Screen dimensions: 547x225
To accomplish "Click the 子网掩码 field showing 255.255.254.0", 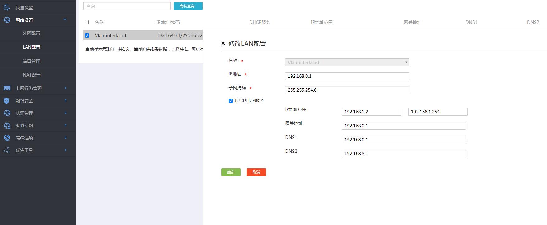I will 347,90.
